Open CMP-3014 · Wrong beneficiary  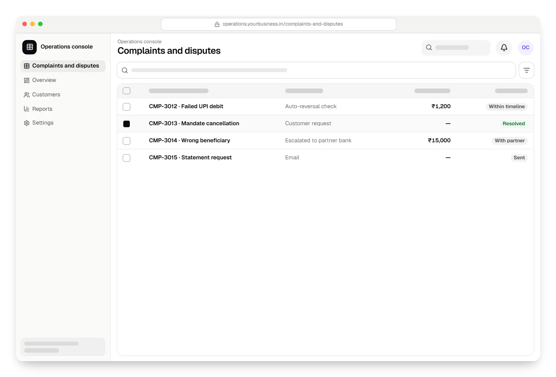click(189, 140)
